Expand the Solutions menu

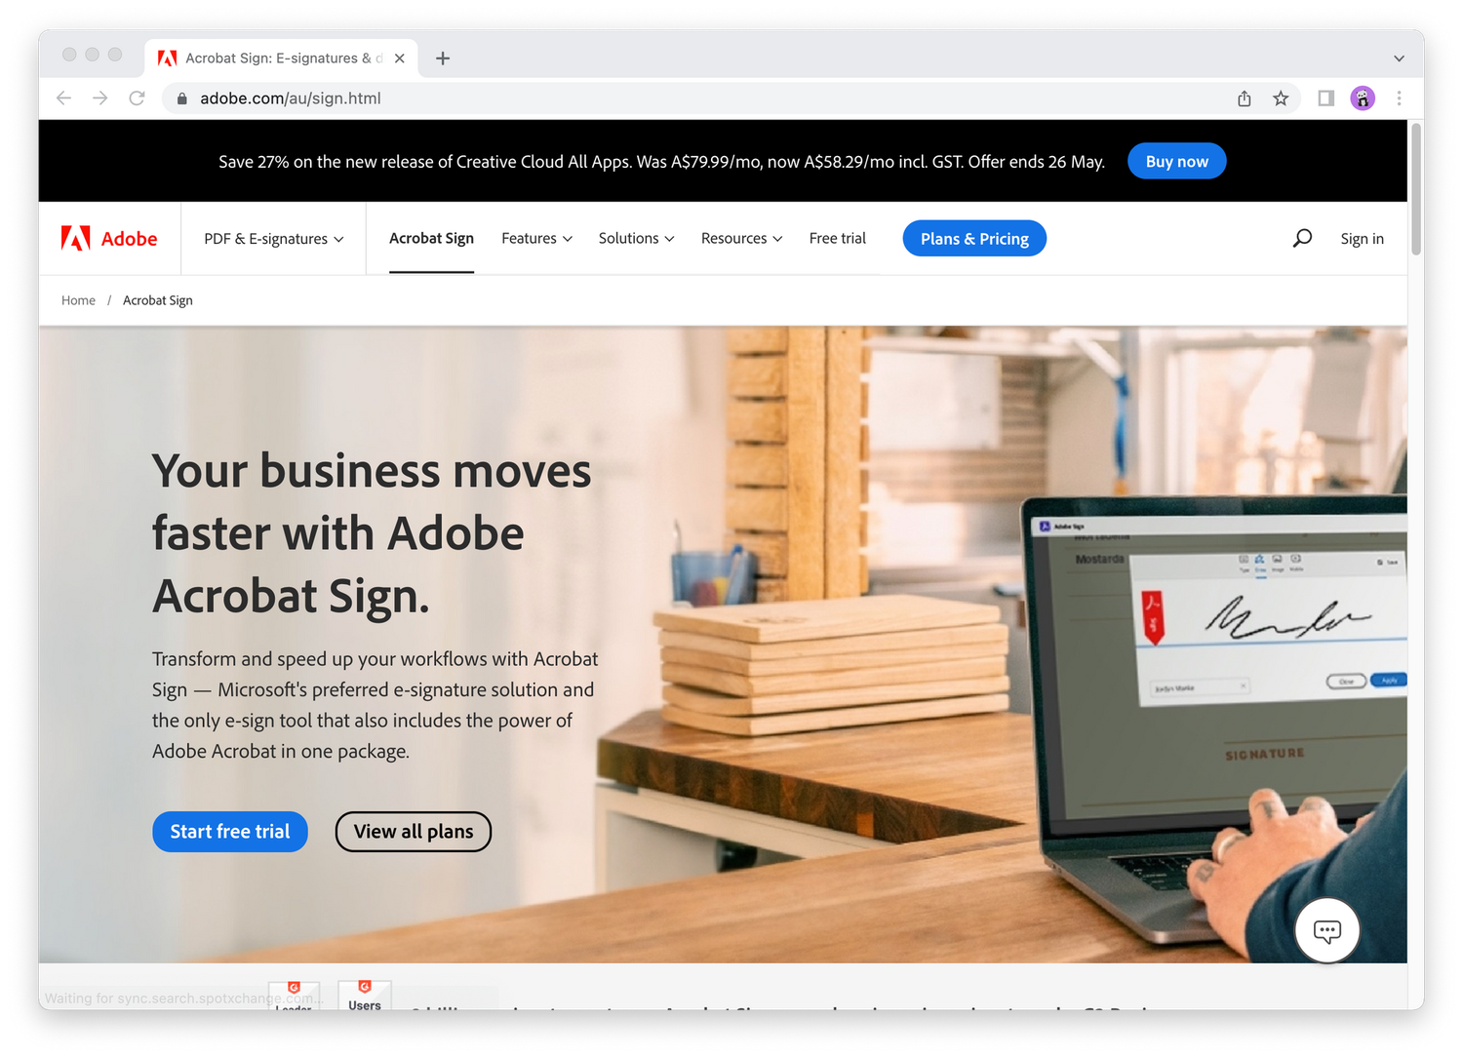click(637, 239)
